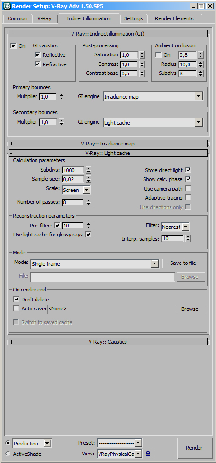The height and width of the screenshot is (463, 216).
Task: Click the Sample size spinner arrows
Action: pyautogui.click(x=89, y=179)
